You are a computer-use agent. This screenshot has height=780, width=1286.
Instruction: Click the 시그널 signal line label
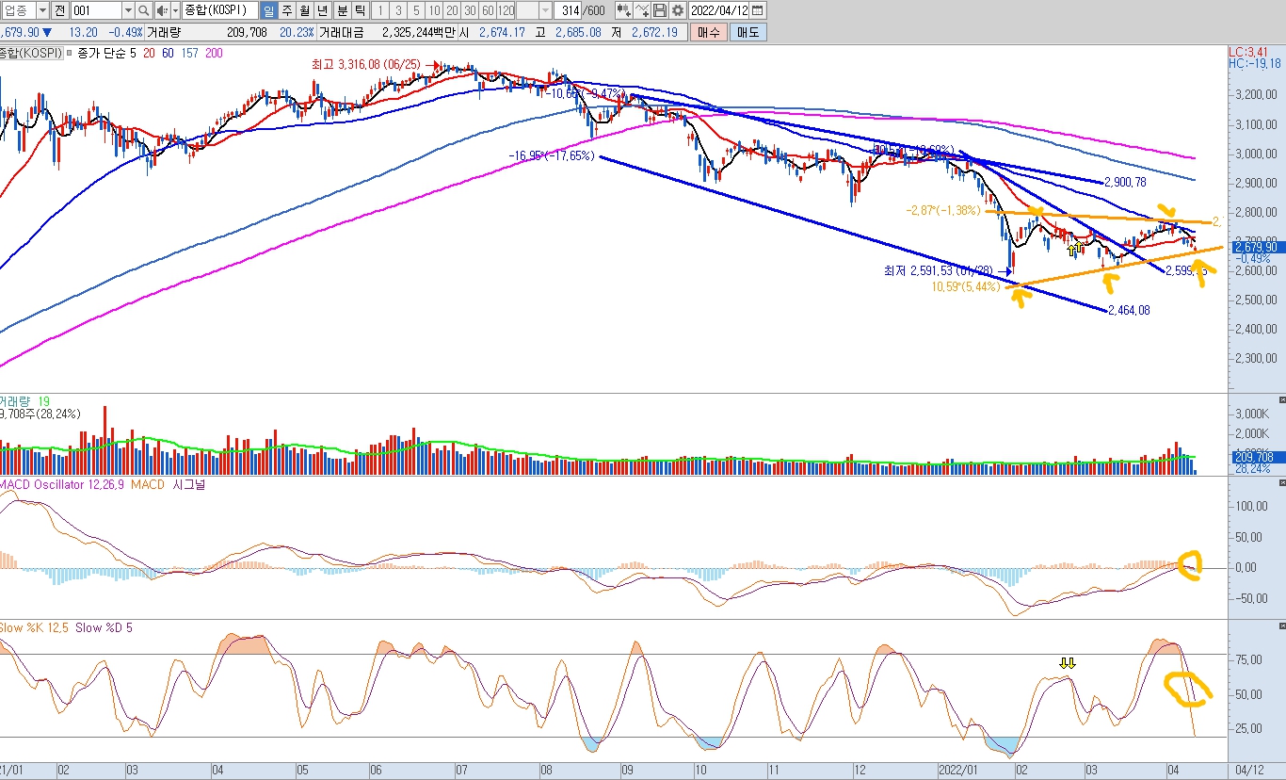(x=187, y=484)
